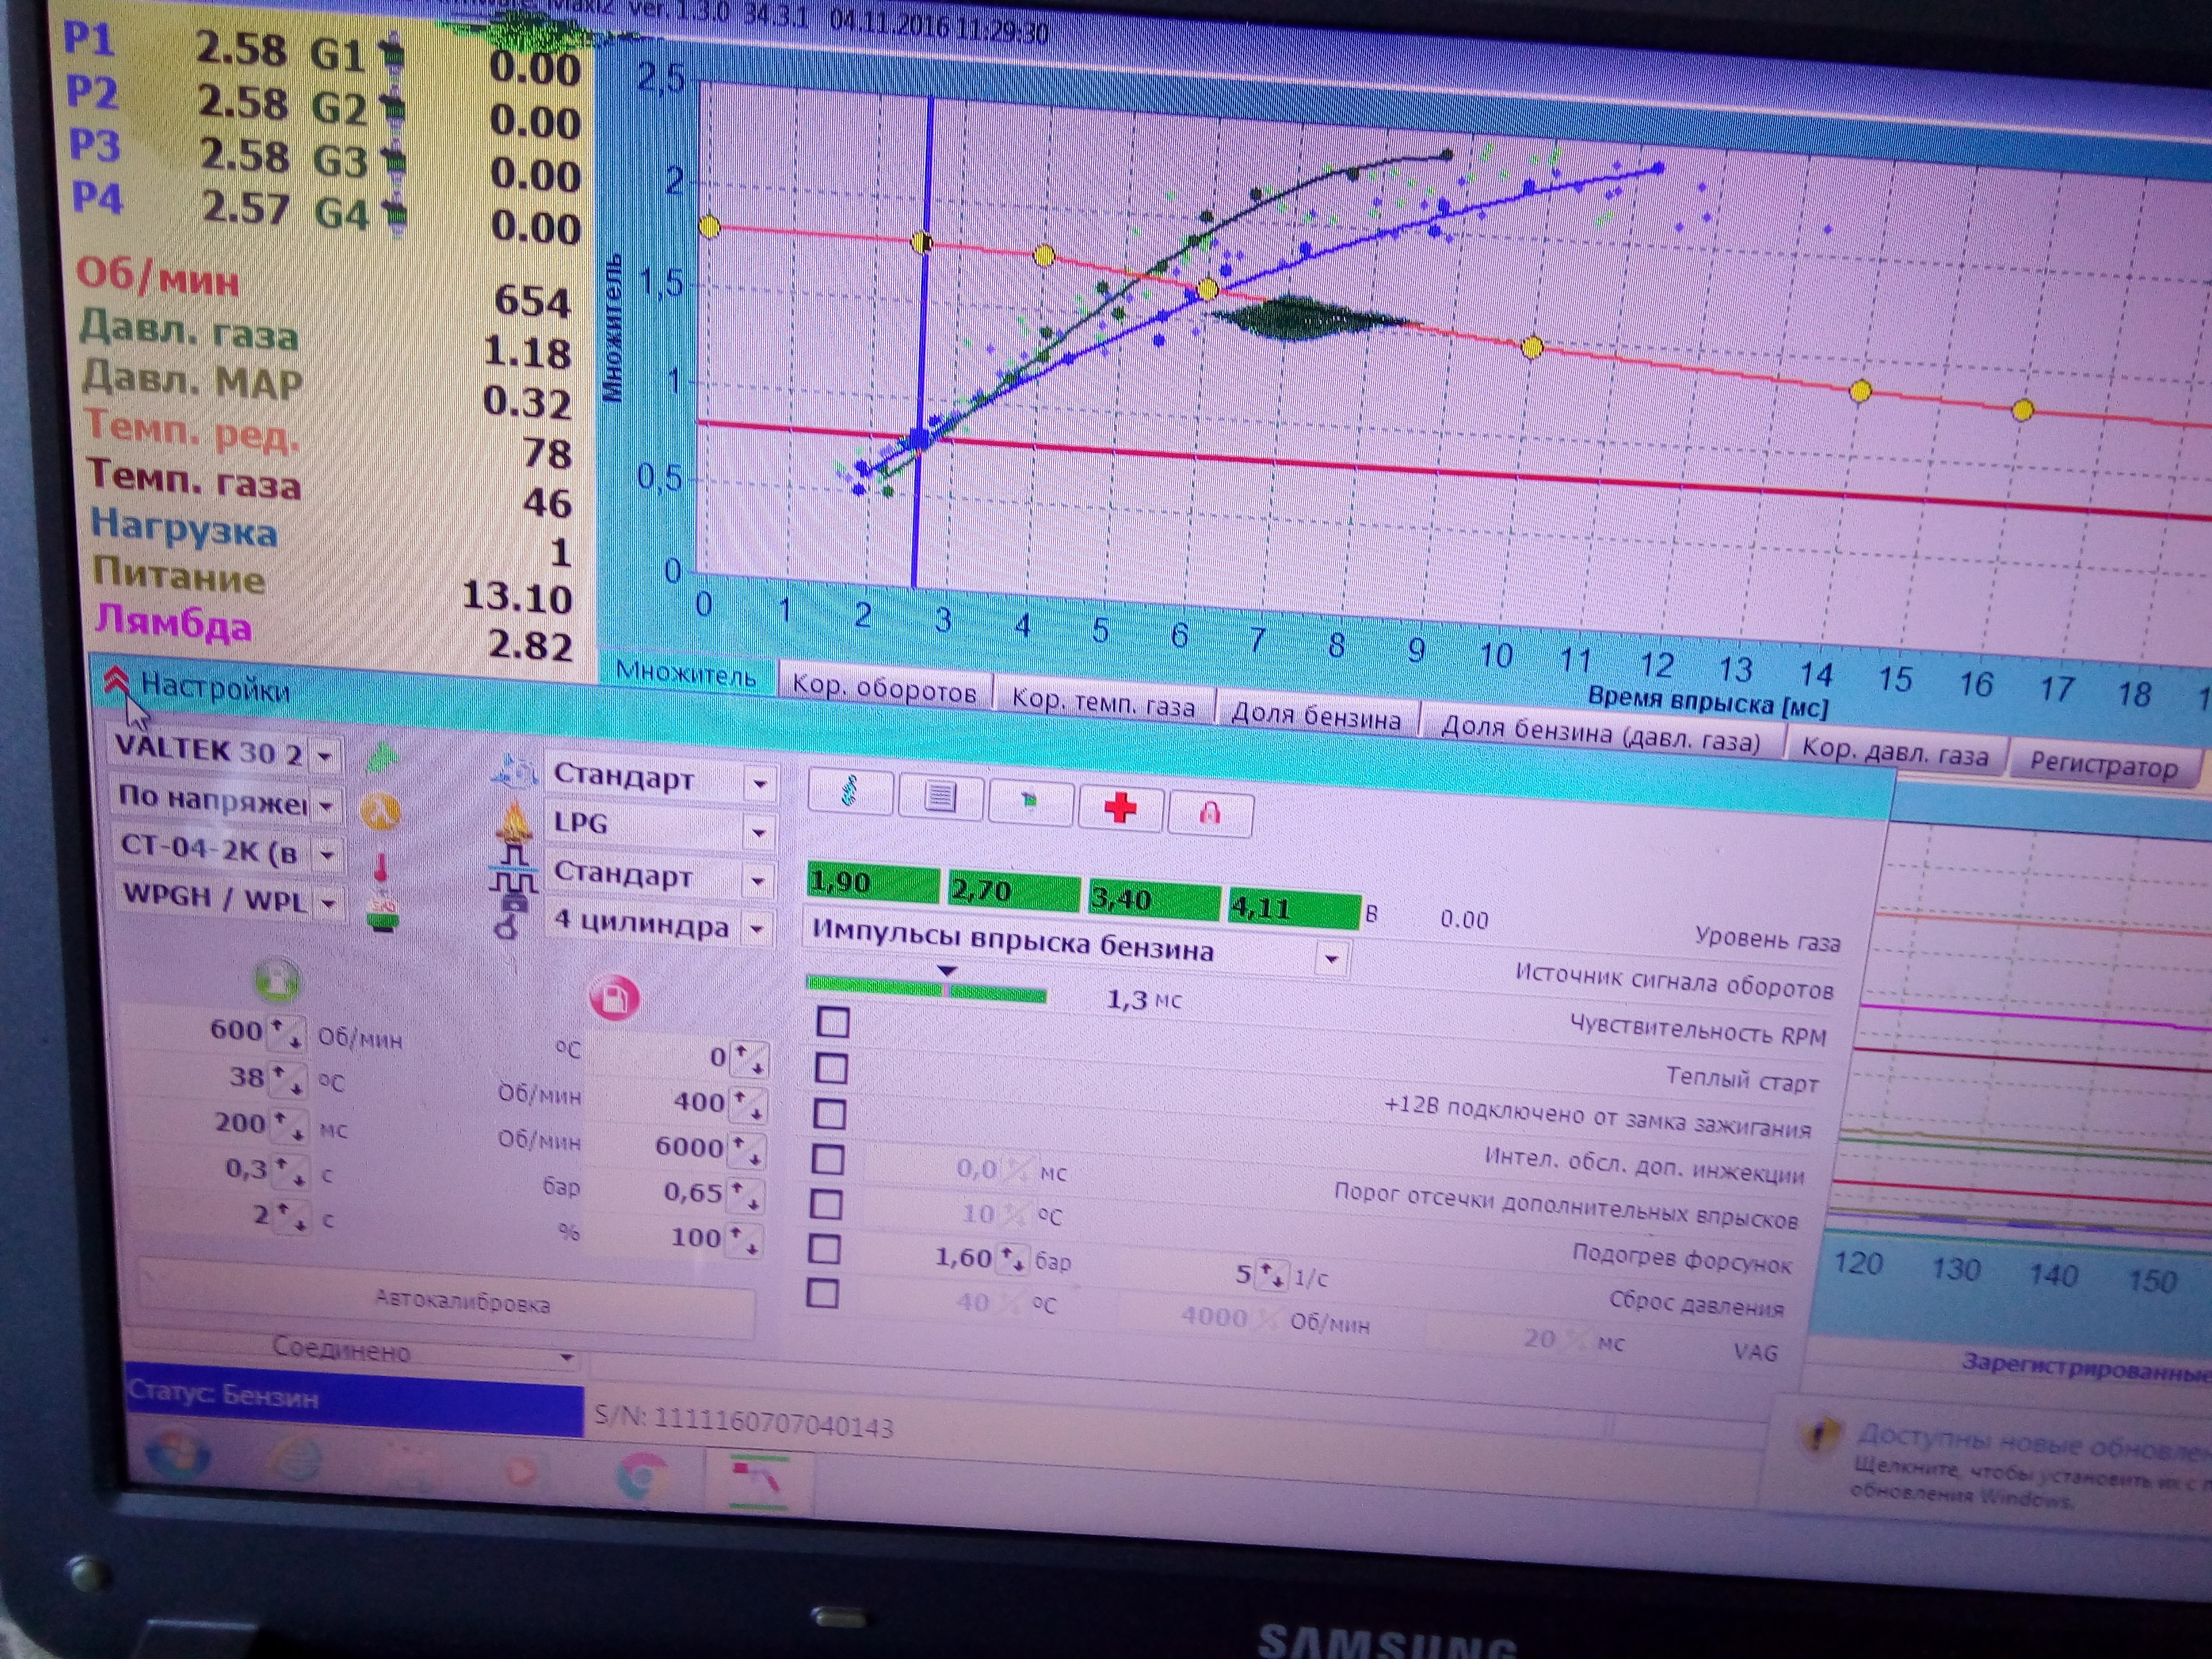The width and height of the screenshot is (2212, 1659).
Task: Click the orange lambda probe icon
Action: pos(381,812)
